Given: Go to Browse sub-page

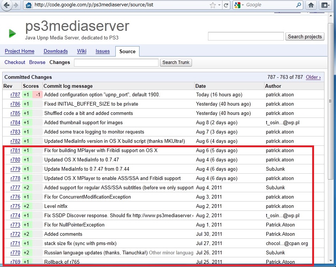Looking at the screenshot, I should tap(37, 62).
